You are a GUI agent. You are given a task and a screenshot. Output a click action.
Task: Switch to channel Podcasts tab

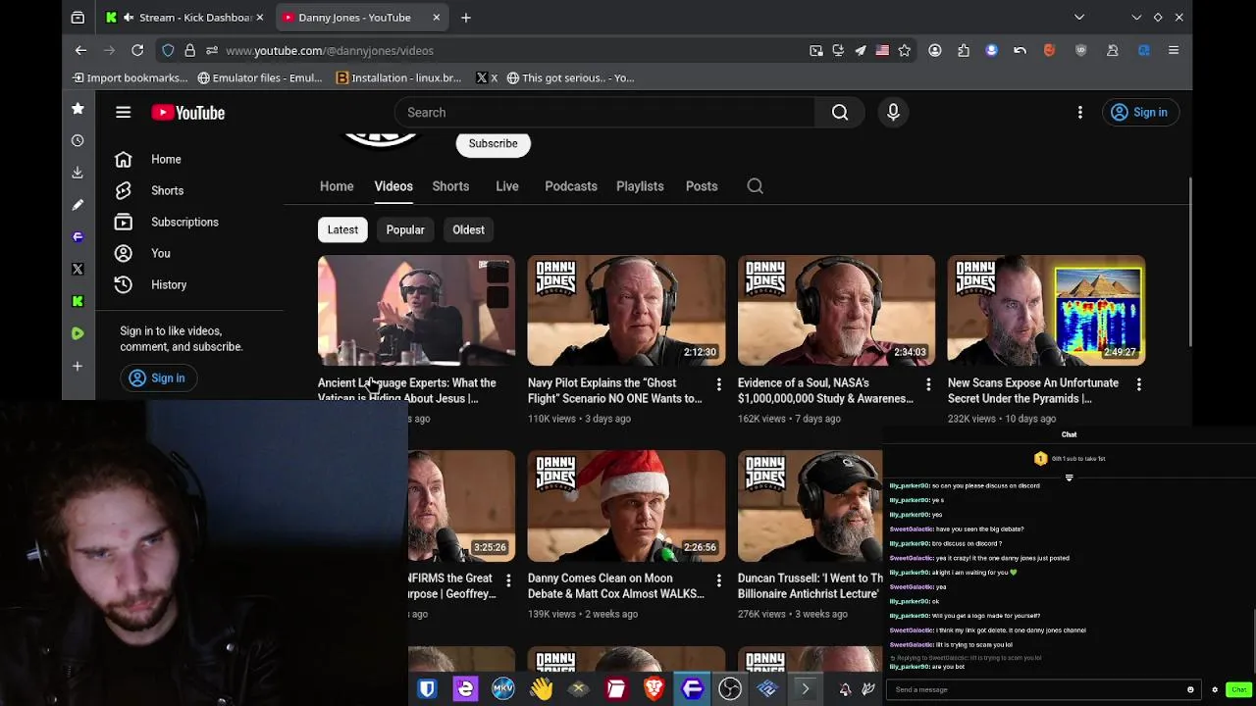pos(571,186)
